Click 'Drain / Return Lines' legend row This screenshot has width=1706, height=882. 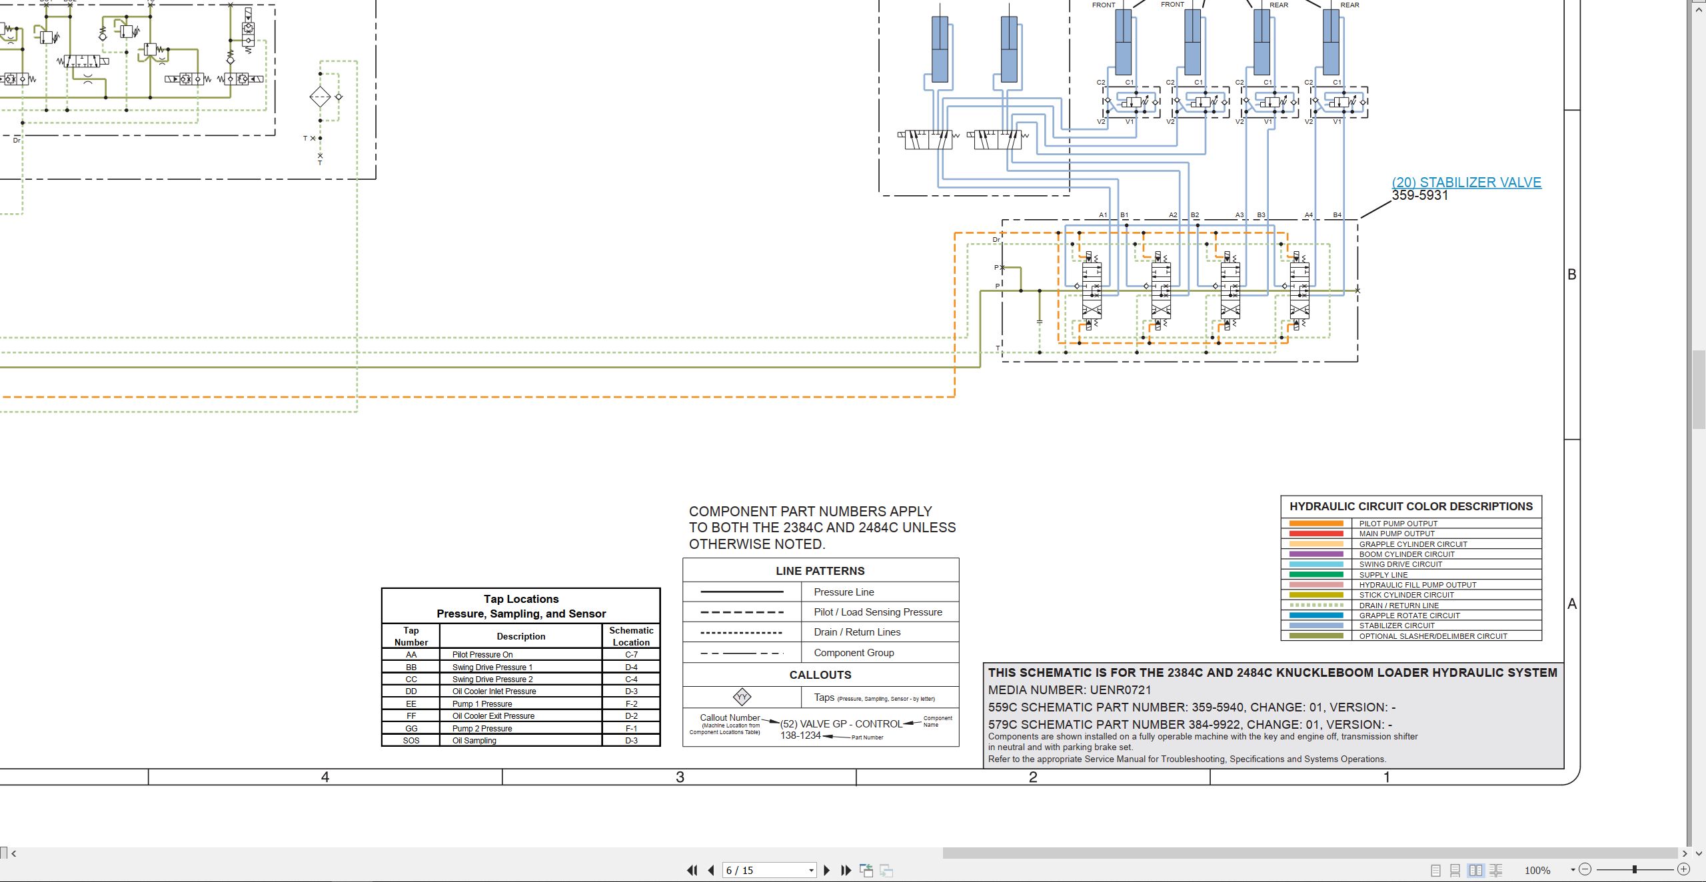(820, 632)
